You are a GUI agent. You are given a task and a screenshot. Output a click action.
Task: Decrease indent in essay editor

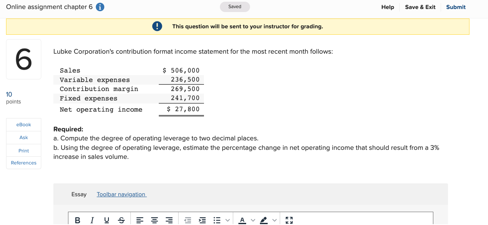(x=188, y=220)
